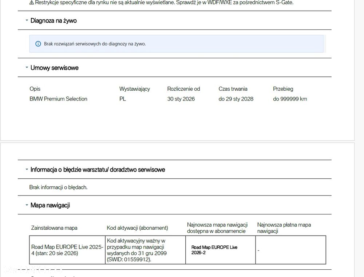
Task: Select the Road Map EUROPE Live 2026-2 cell
Action: tap(221, 250)
